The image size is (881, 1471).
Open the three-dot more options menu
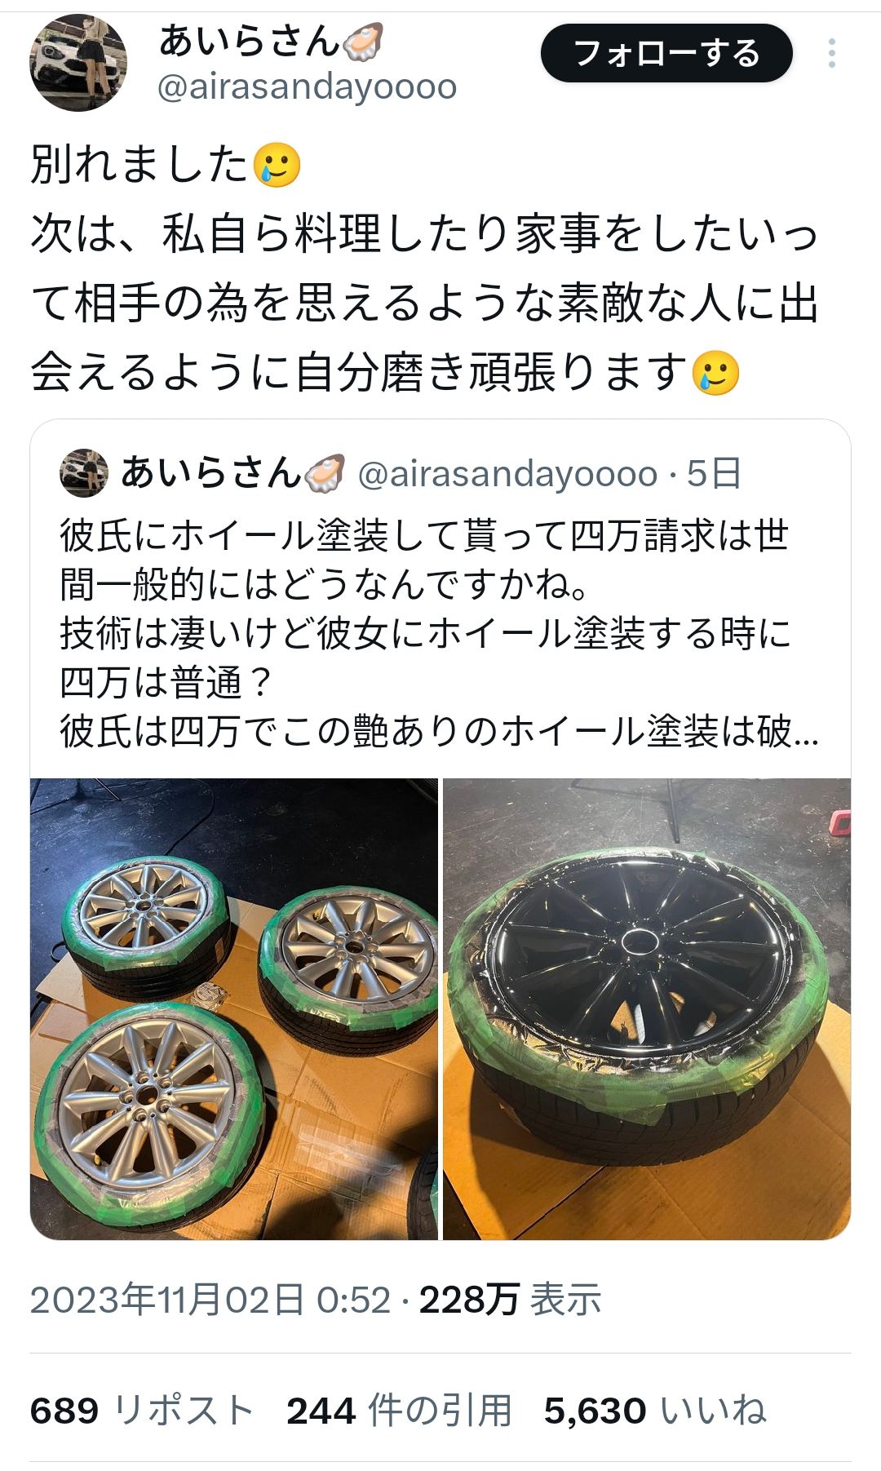[832, 53]
